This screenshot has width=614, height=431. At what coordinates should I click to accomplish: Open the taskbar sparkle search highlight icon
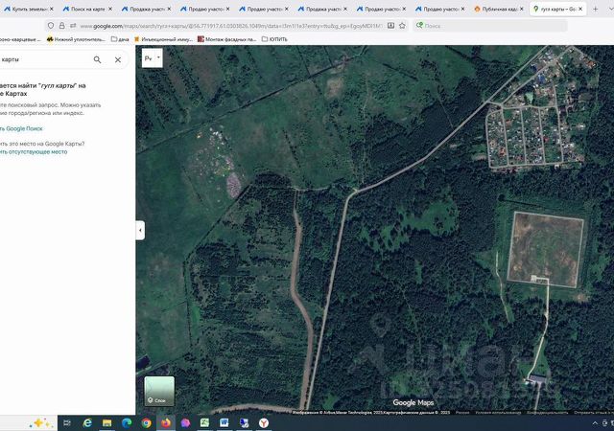click(x=41, y=422)
